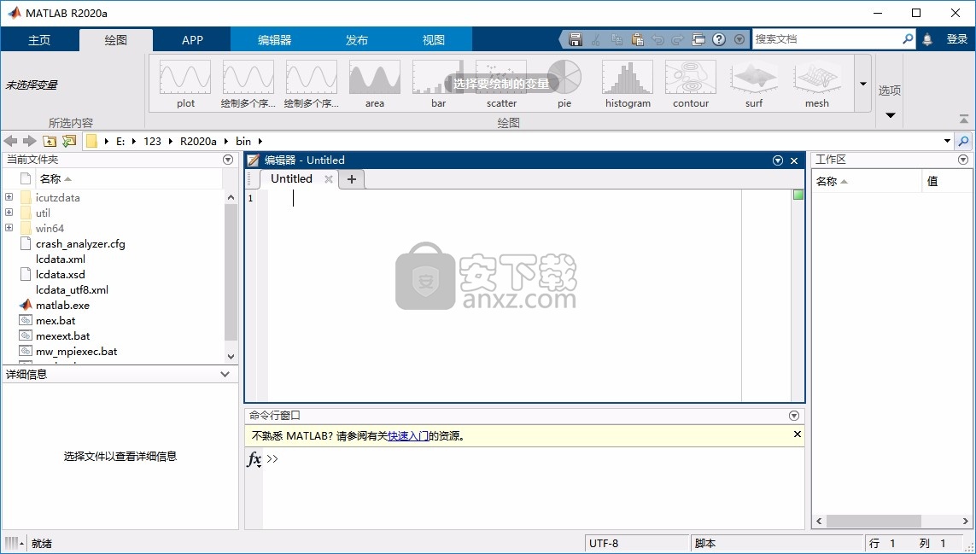
Task: Choose the histogram plot type
Action: tap(628, 84)
